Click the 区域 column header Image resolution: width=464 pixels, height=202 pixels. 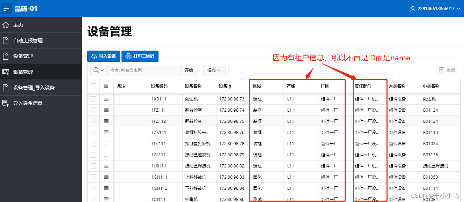pyautogui.click(x=267, y=86)
